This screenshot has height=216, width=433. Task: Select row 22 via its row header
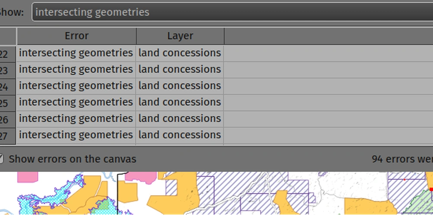tap(7, 54)
